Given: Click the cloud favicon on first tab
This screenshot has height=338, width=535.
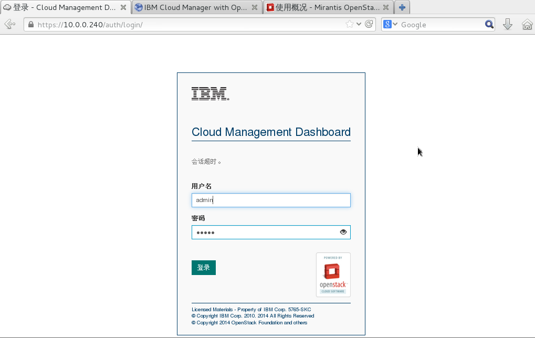Looking at the screenshot, I should click(x=7, y=7).
